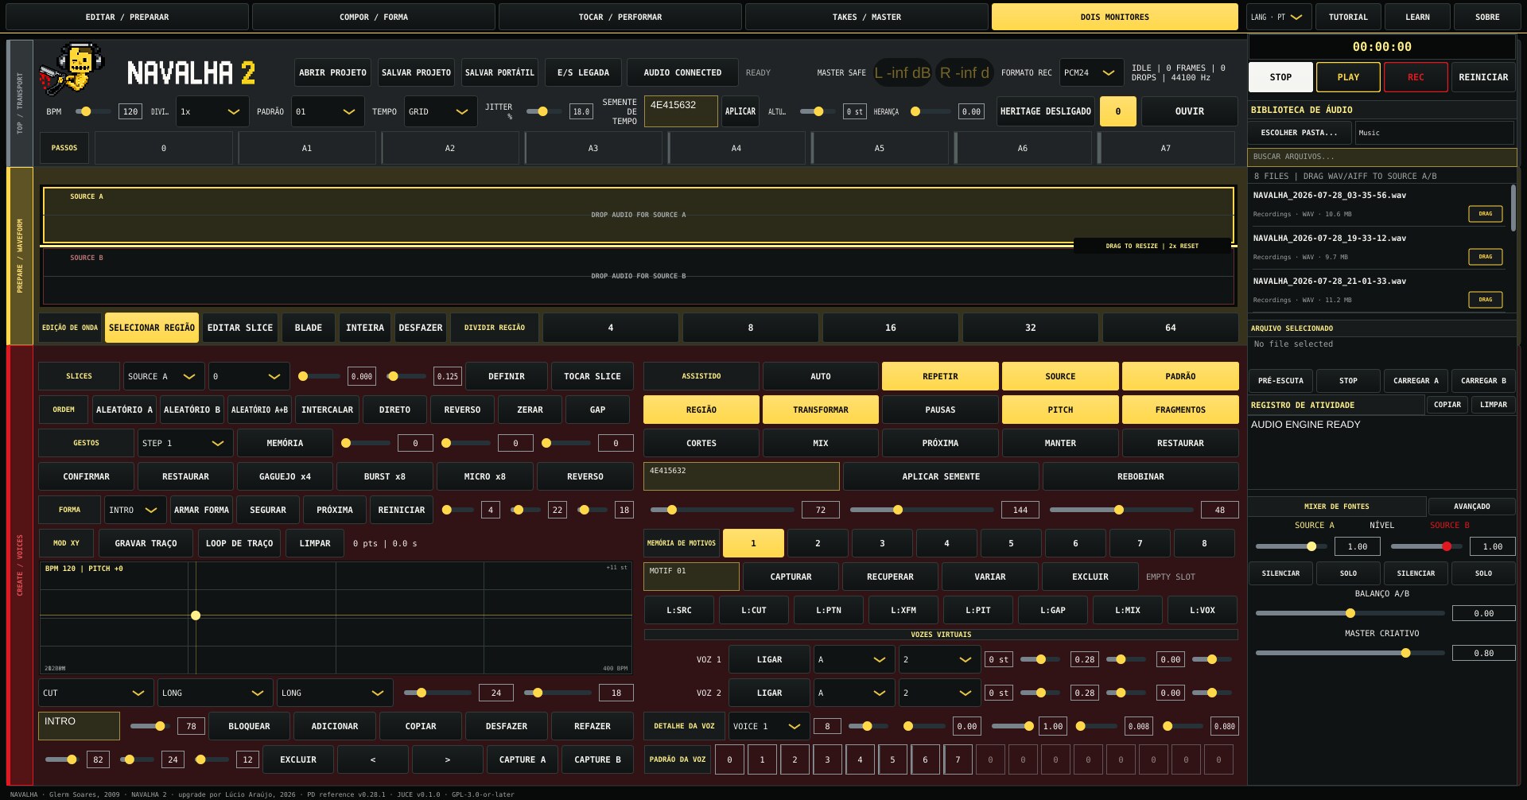Open the Gestos STEP 1 dropdown

tap(185, 443)
